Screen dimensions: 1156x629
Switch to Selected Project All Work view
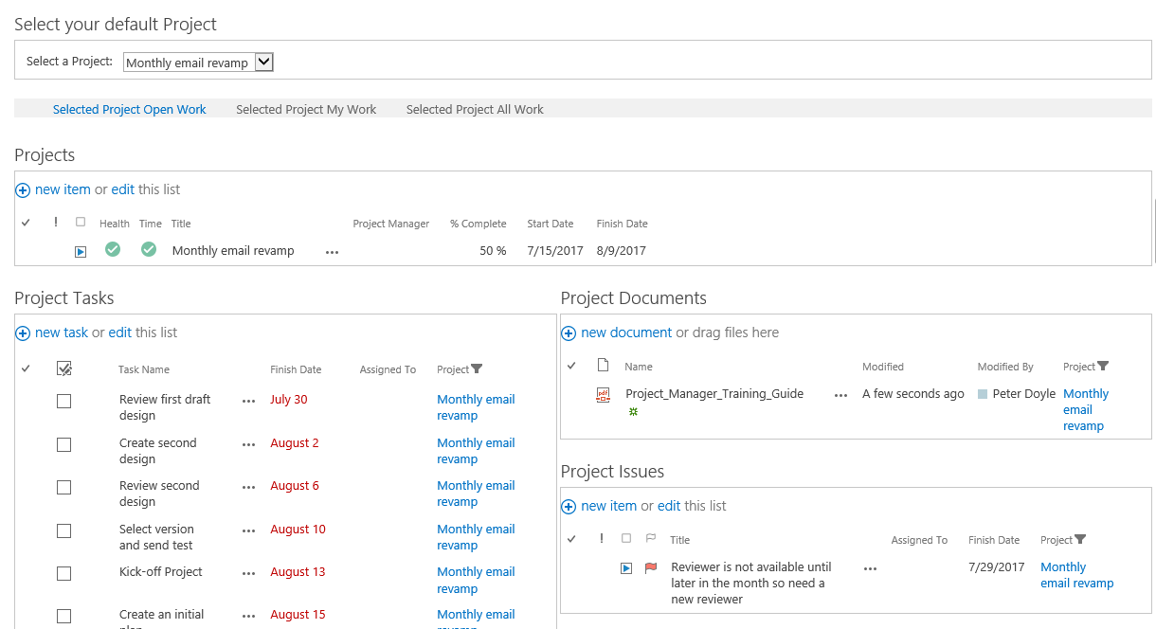475,110
